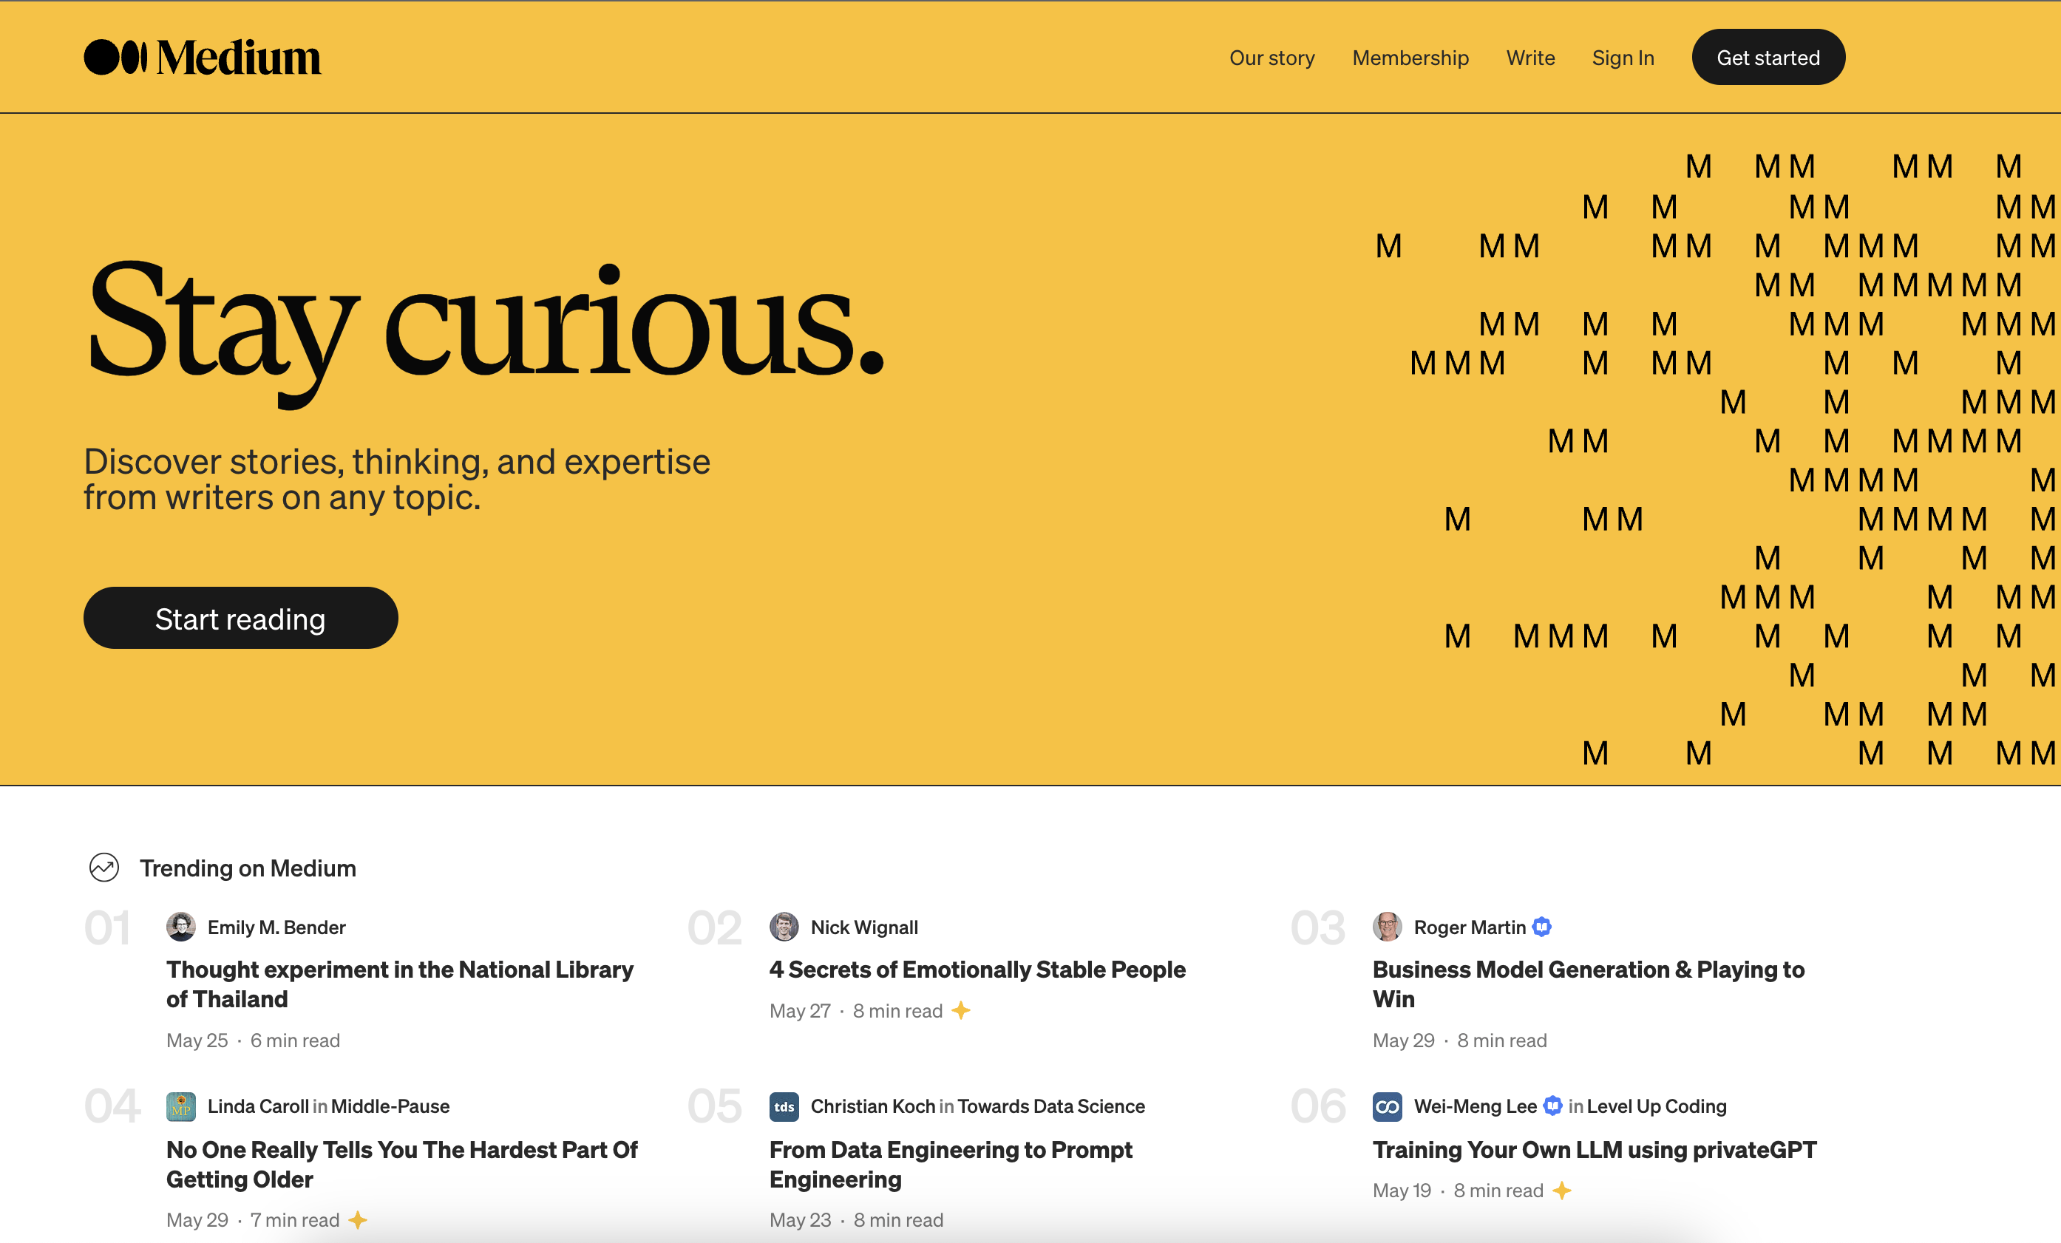2061x1243 pixels.
Task: Click the 'Discover stories, thinking, and expertise' tagline
Action: point(396,479)
